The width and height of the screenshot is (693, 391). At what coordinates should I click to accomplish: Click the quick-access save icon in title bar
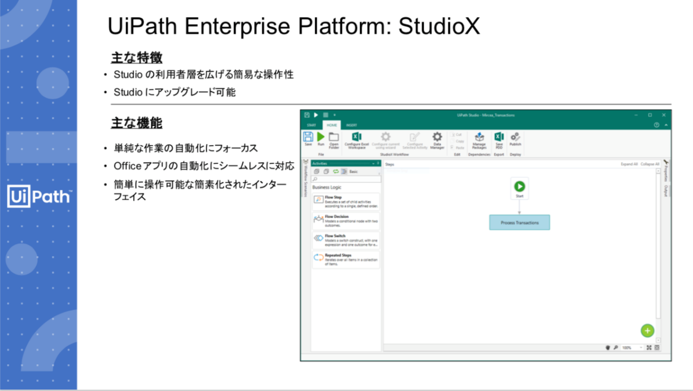[x=307, y=115]
